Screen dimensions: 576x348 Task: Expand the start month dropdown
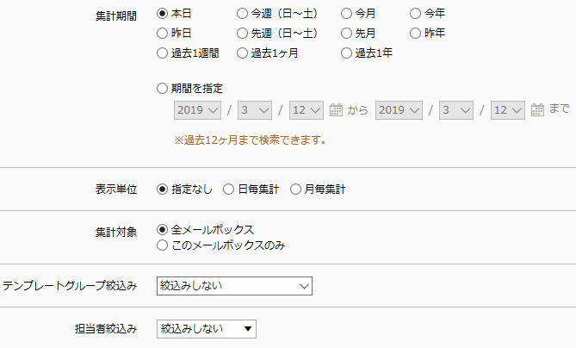point(255,110)
